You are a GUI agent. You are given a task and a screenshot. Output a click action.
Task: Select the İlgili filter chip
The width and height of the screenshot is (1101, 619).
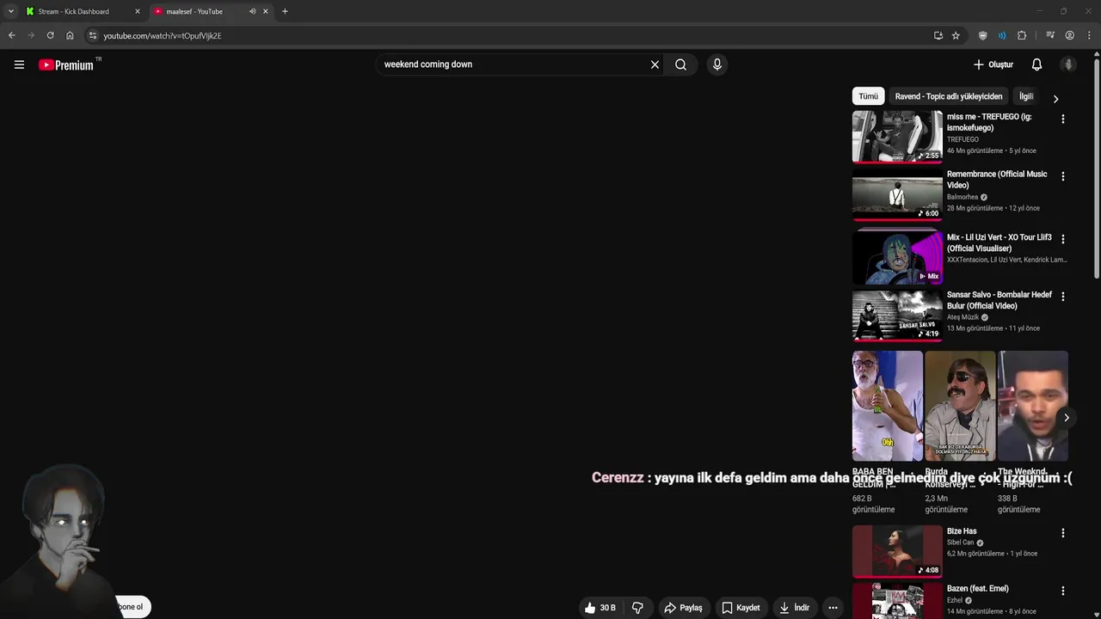pos(1025,96)
